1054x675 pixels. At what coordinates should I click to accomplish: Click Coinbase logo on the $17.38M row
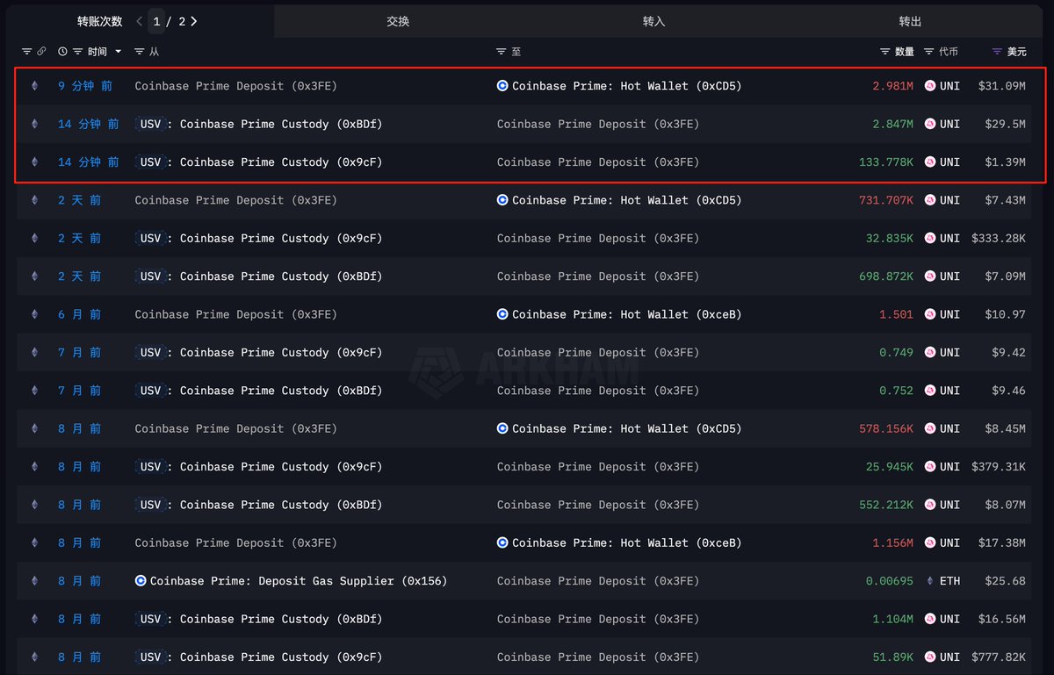502,542
